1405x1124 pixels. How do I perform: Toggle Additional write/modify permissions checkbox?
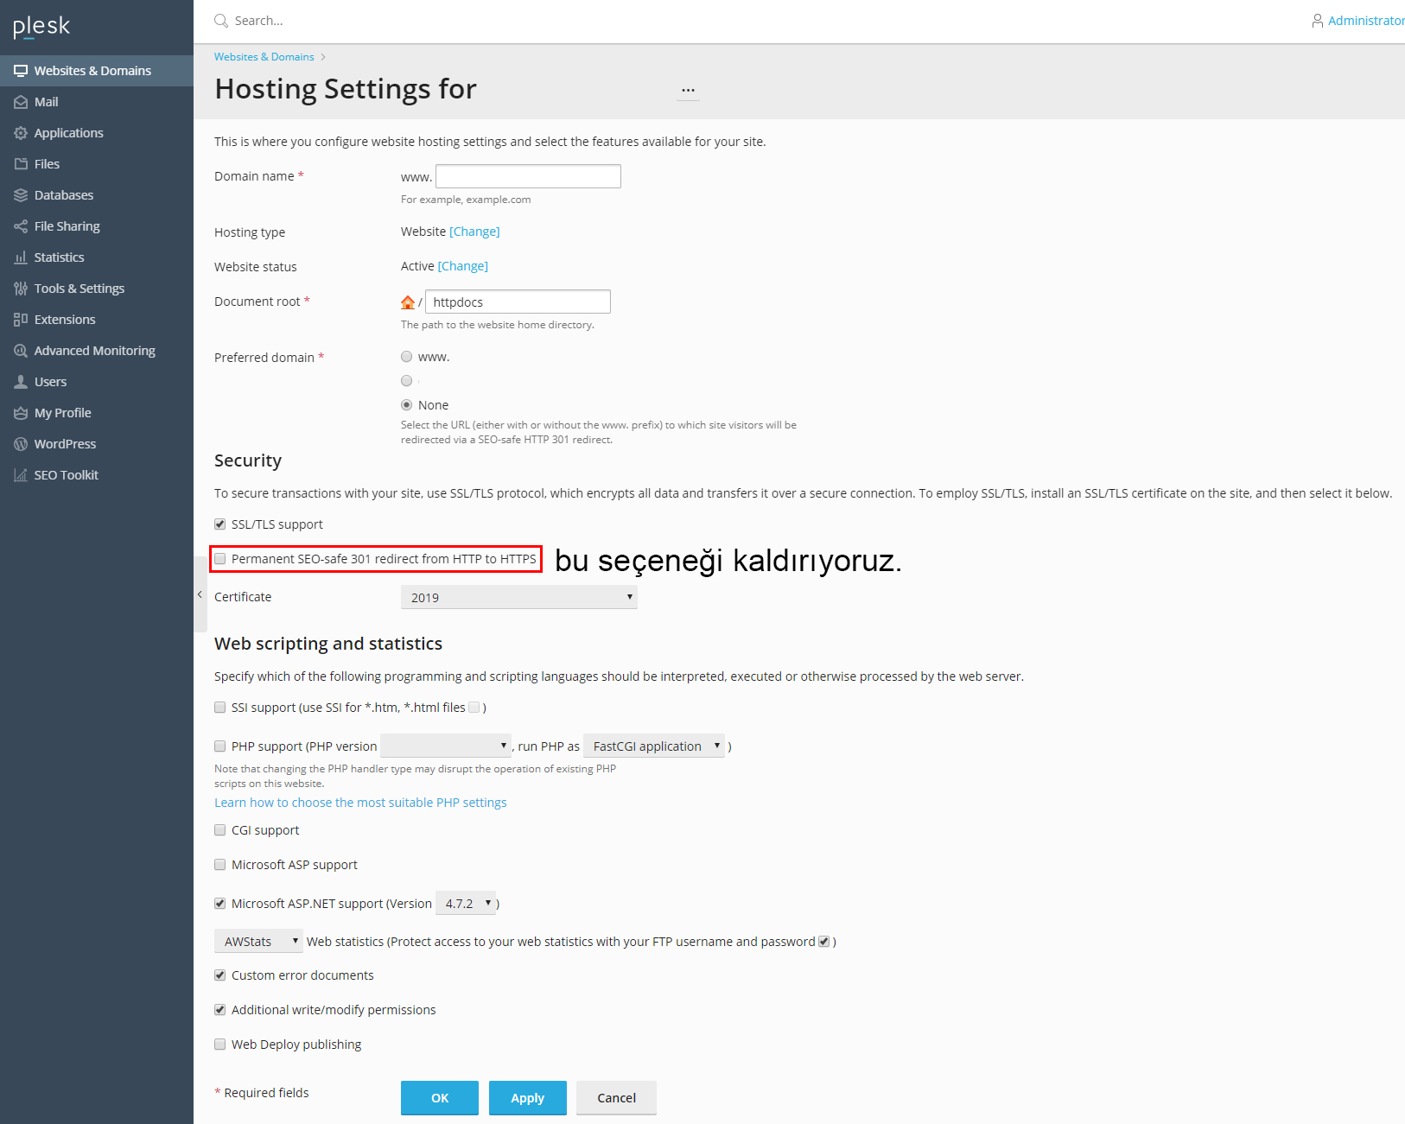coord(220,1010)
